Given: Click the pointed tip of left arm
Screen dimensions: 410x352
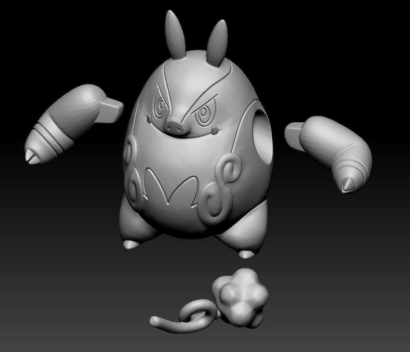Looking at the screenshot, I should pos(32,157).
